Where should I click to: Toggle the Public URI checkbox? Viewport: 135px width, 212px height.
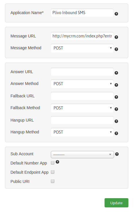click(x=53, y=181)
